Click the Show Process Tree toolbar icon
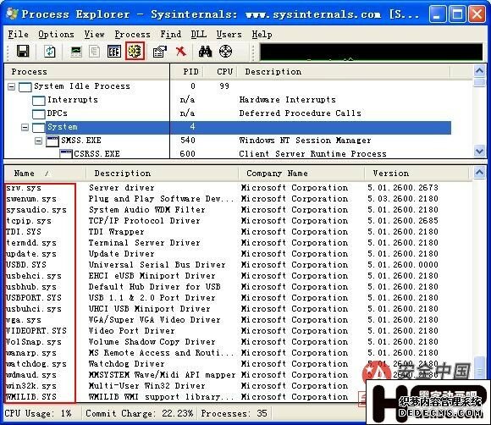The width and height of the screenshot is (491, 425). pyautogui.click(x=94, y=52)
